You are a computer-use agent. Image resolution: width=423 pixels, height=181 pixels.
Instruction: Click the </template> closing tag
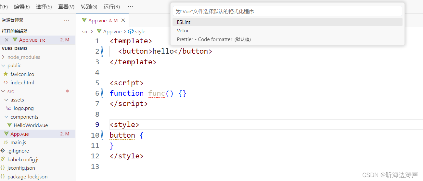pyautogui.click(x=133, y=62)
